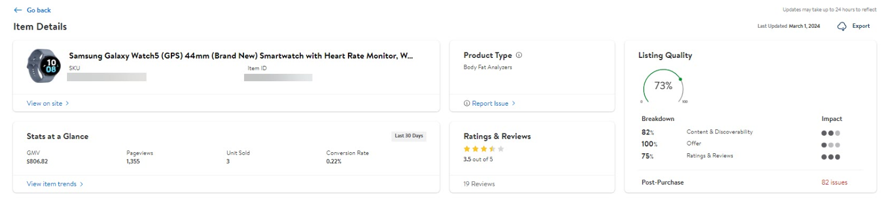Click the Samsung Galaxy Watch5 product thumbnail

(x=43, y=66)
